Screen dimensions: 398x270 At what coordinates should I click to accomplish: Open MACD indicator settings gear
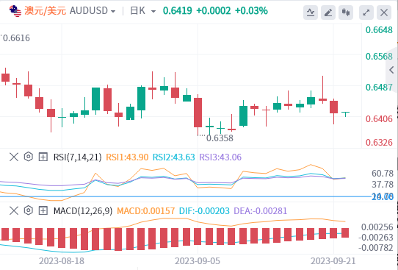[29, 210]
